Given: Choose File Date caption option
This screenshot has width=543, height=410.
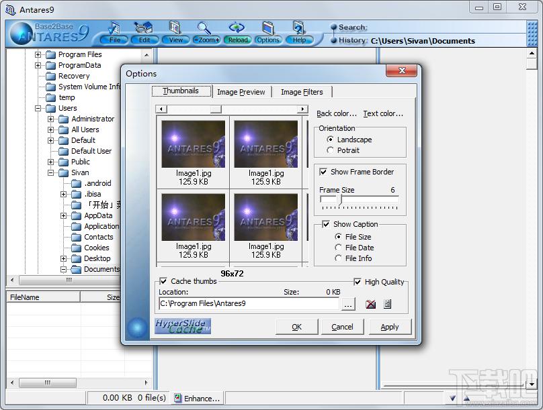Looking at the screenshot, I should 338,248.
